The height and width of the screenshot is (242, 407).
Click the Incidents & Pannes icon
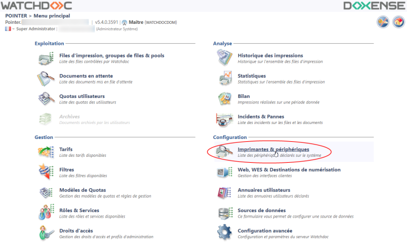tap(224, 120)
